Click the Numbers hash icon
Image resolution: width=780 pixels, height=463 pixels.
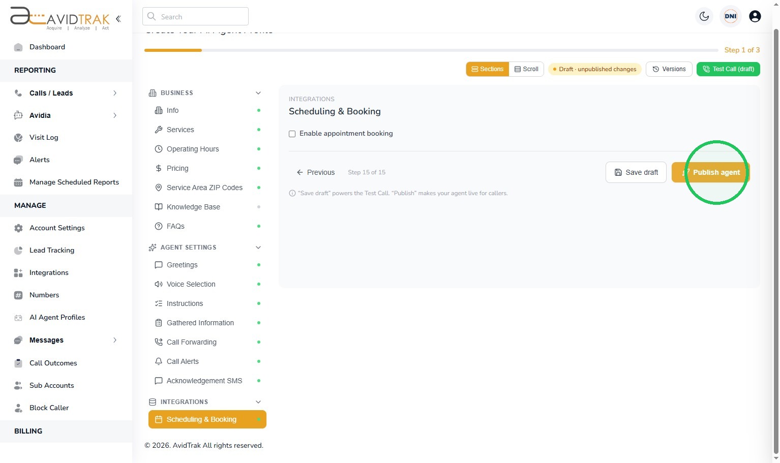coord(18,295)
